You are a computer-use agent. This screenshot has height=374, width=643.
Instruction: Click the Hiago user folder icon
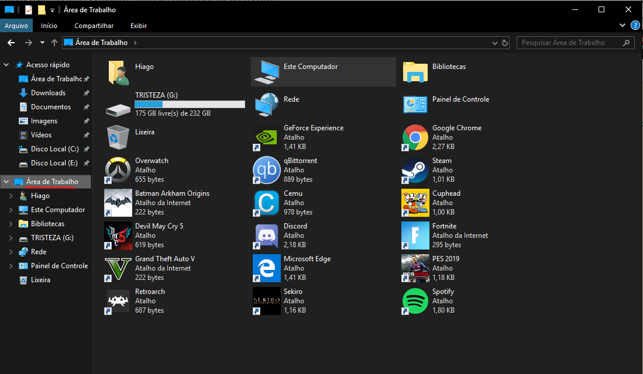pos(118,72)
